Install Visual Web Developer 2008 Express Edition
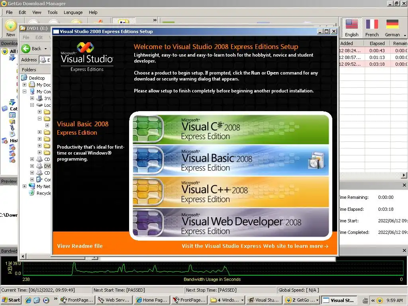Image resolution: width=408 pixels, height=306 pixels. pyautogui.click(x=231, y=223)
